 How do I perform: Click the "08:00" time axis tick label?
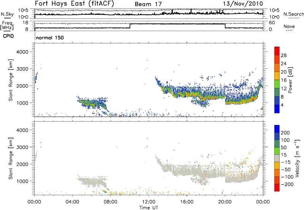(x=111, y=202)
